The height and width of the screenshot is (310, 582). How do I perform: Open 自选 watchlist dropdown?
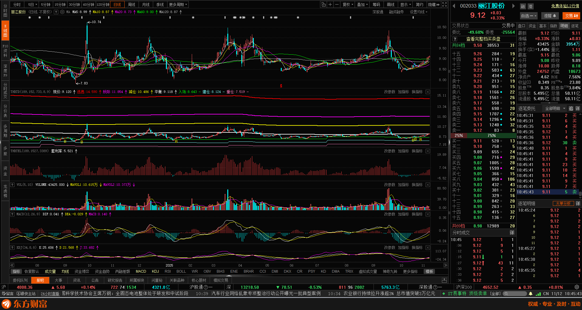(529, 16)
